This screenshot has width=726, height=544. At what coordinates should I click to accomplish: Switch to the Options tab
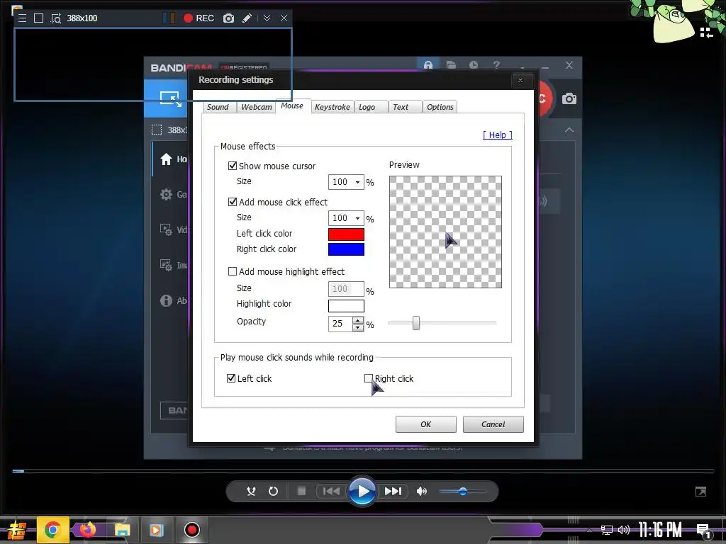coord(440,107)
